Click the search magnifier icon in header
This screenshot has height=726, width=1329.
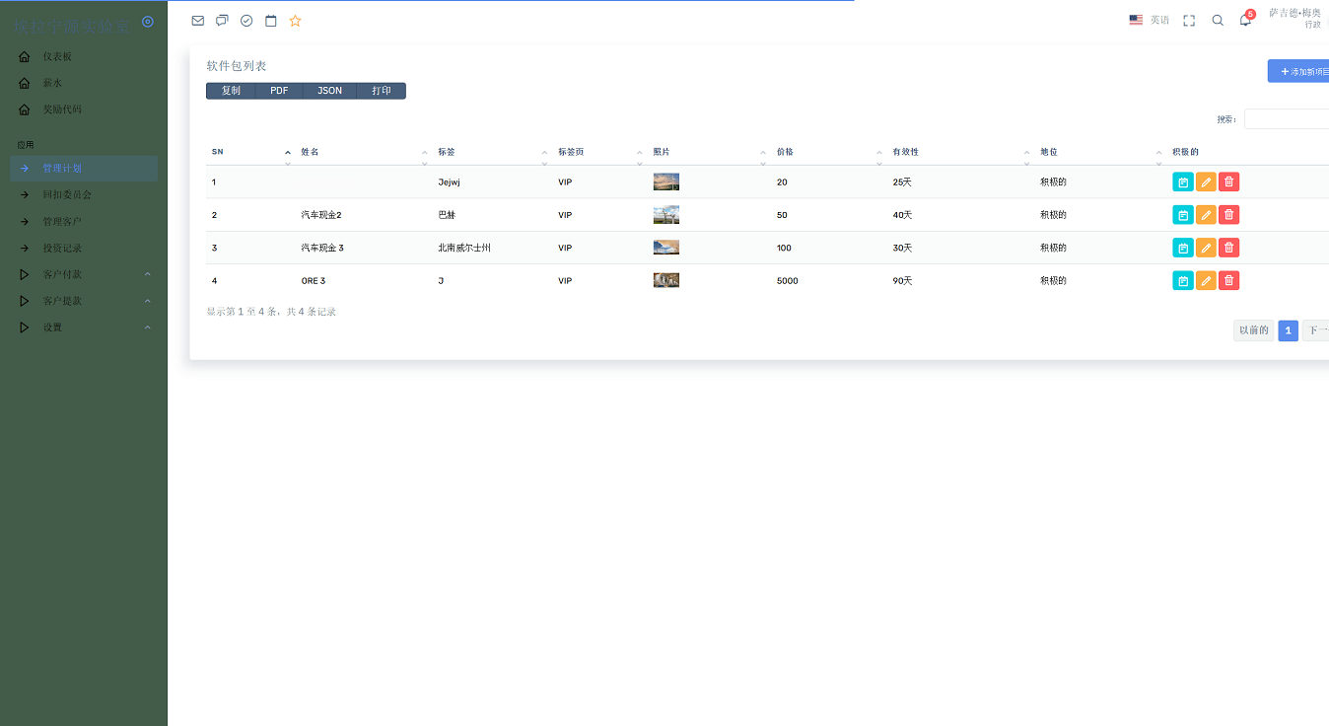(x=1218, y=21)
